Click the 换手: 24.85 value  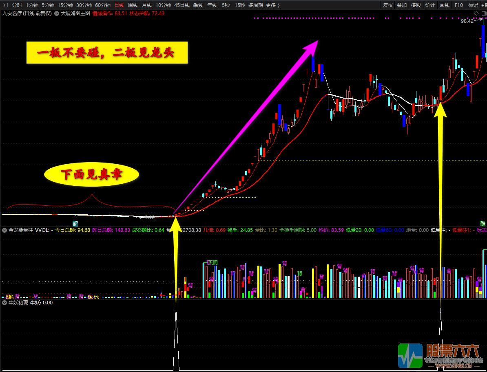tap(240, 230)
